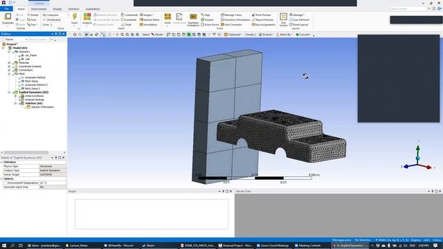Viewport: 443px width, 249px height.
Task: Insert an Annotation from the ribbon
Action: tap(149, 25)
